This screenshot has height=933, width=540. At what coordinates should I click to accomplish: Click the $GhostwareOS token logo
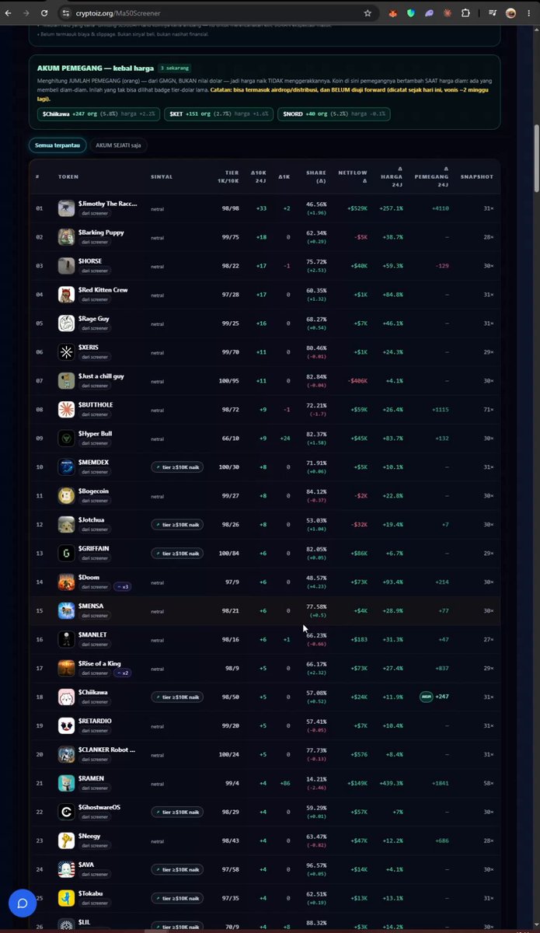click(x=66, y=812)
